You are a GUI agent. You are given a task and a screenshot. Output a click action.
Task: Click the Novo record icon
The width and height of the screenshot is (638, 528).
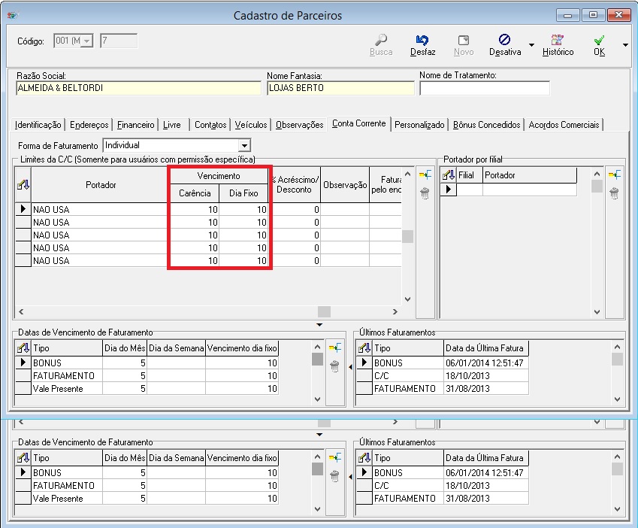(x=464, y=40)
